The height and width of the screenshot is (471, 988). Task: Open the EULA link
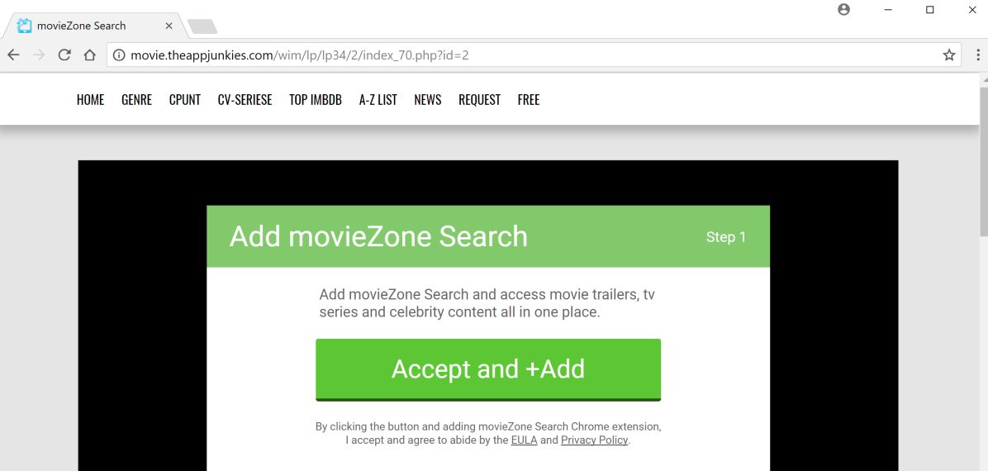pyautogui.click(x=525, y=440)
